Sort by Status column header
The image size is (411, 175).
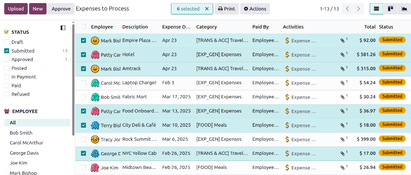click(386, 27)
